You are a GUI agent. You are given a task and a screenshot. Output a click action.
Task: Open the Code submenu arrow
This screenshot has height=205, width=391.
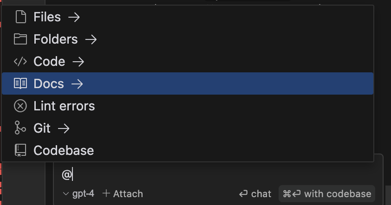(x=78, y=62)
